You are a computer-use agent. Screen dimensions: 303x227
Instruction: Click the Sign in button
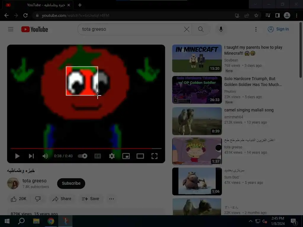pos(278,29)
